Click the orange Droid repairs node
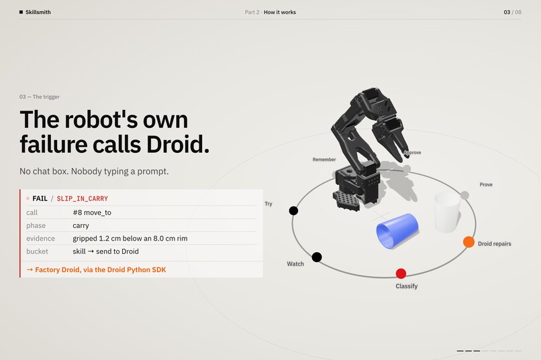 pyautogui.click(x=469, y=242)
